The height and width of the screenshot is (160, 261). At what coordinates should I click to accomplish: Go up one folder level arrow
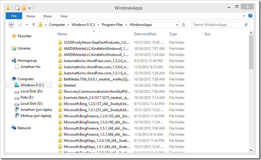tap(33, 25)
